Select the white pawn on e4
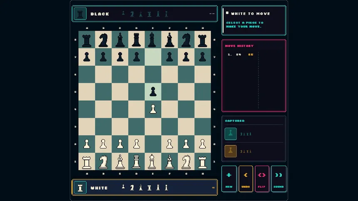This screenshot has width=358, height=201. [153, 109]
